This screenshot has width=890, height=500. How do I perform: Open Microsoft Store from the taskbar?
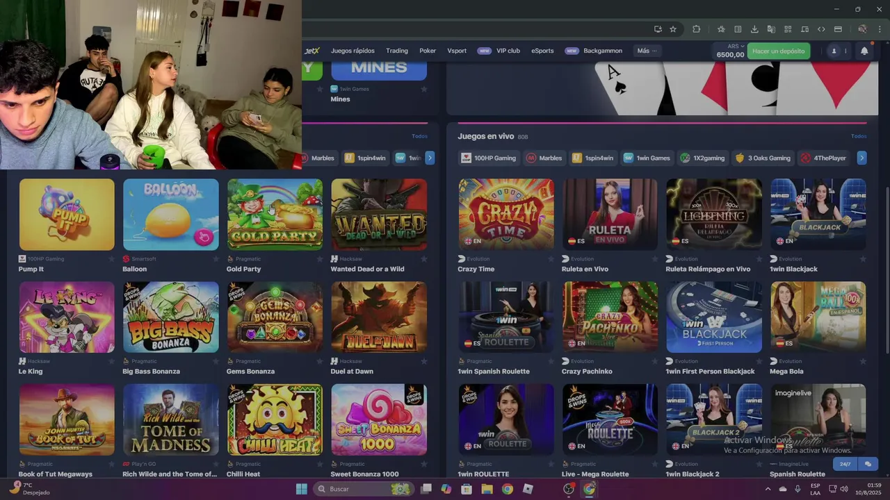click(467, 489)
